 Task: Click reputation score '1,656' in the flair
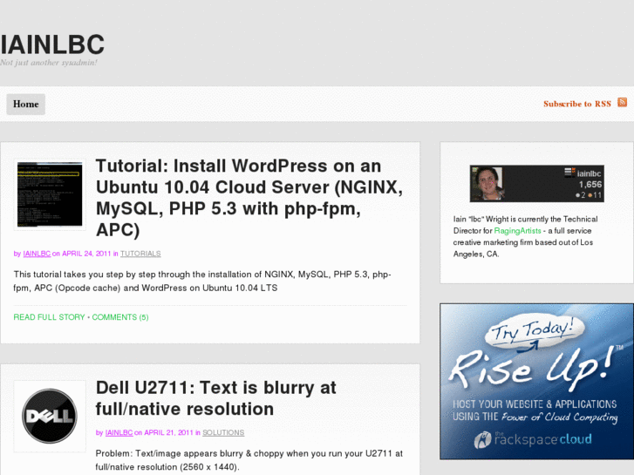(590, 185)
